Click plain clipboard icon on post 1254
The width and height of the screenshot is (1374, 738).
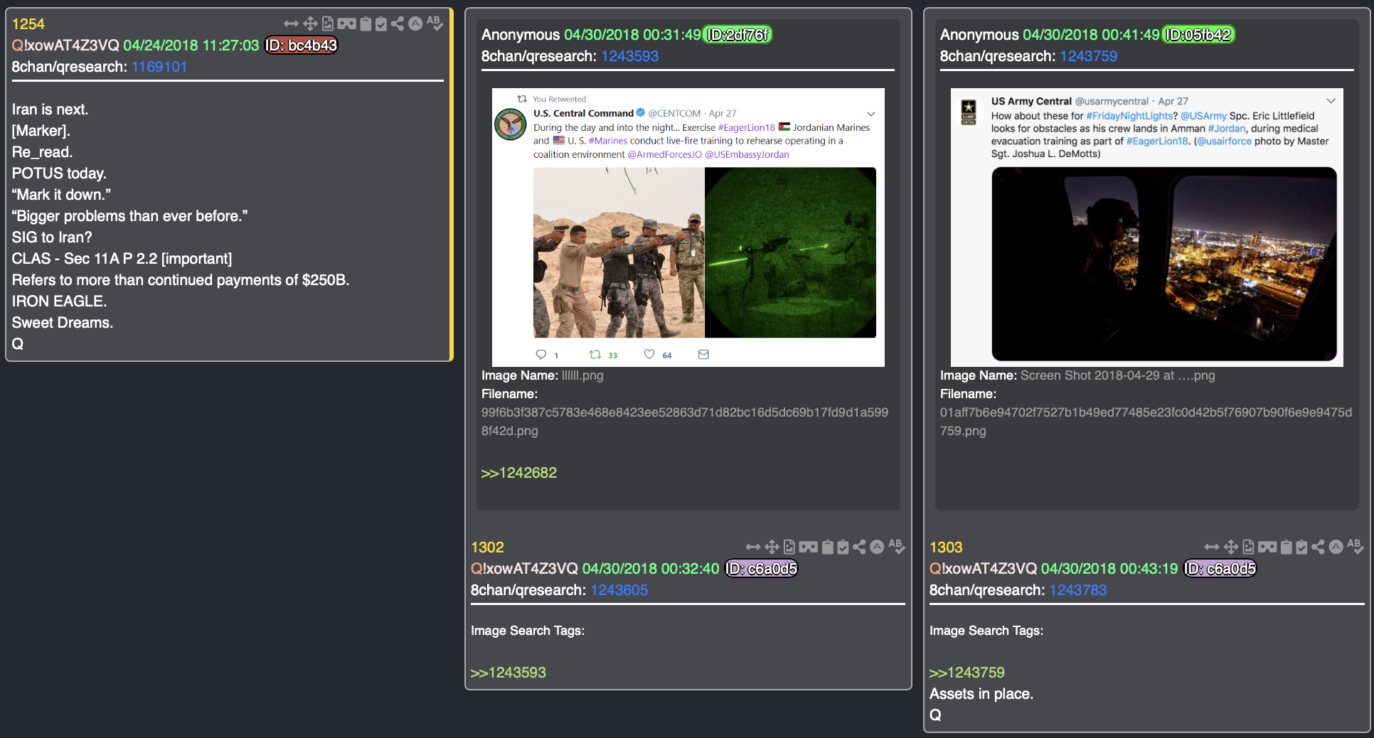click(x=366, y=23)
